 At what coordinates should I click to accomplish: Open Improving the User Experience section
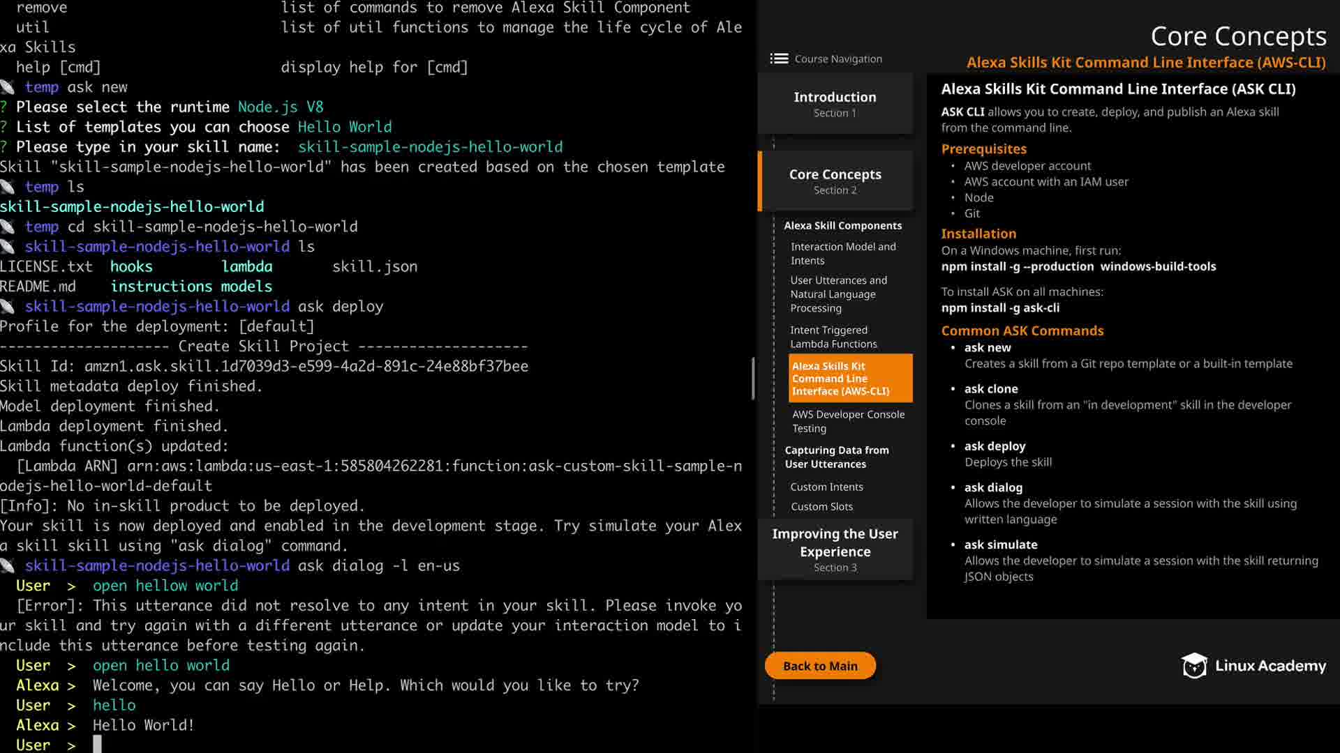click(835, 550)
